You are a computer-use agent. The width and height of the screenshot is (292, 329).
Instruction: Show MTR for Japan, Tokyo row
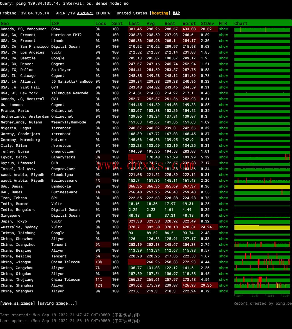(223, 221)
